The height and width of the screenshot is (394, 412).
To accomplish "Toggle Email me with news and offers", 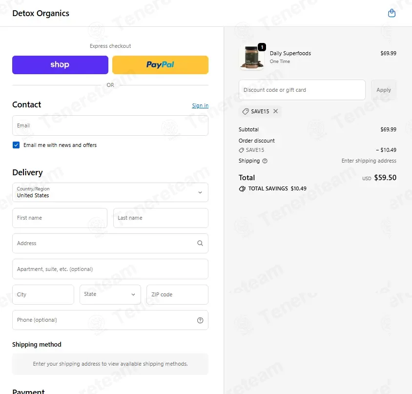I will pyautogui.click(x=16, y=145).
